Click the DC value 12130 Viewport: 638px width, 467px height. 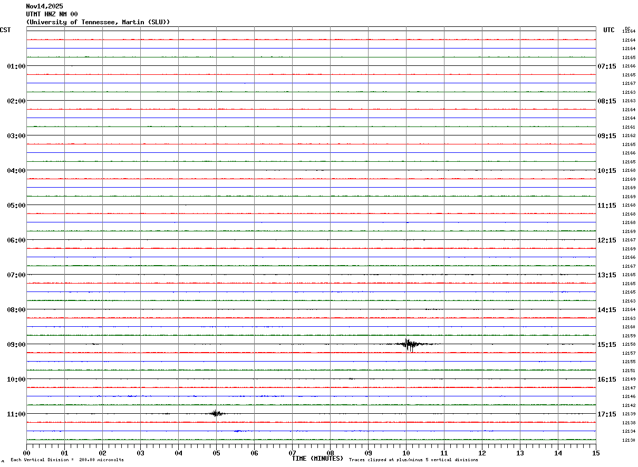click(629, 440)
